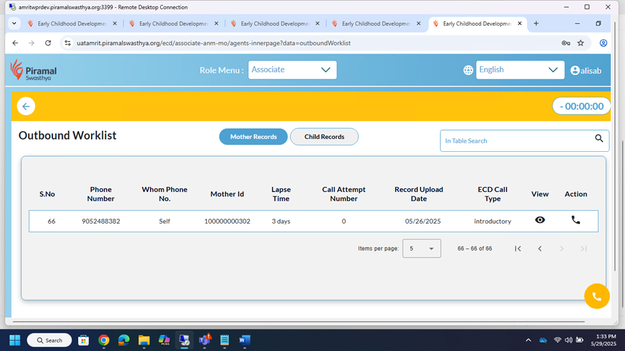Click the eye view icon for record 66

540,220
